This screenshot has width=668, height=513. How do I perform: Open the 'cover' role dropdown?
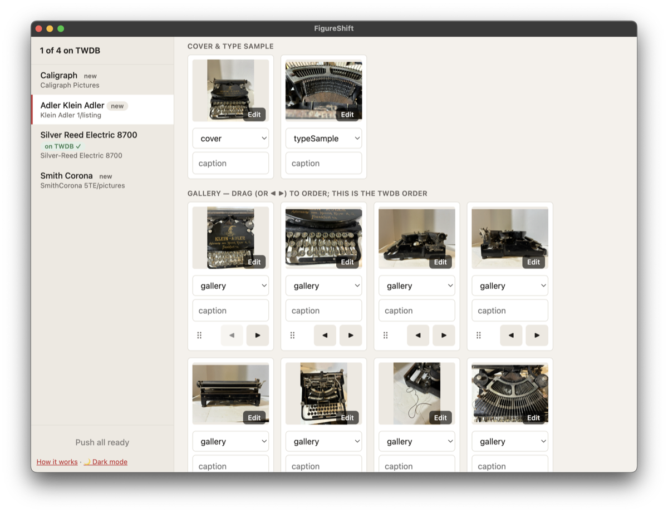tap(230, 139)
